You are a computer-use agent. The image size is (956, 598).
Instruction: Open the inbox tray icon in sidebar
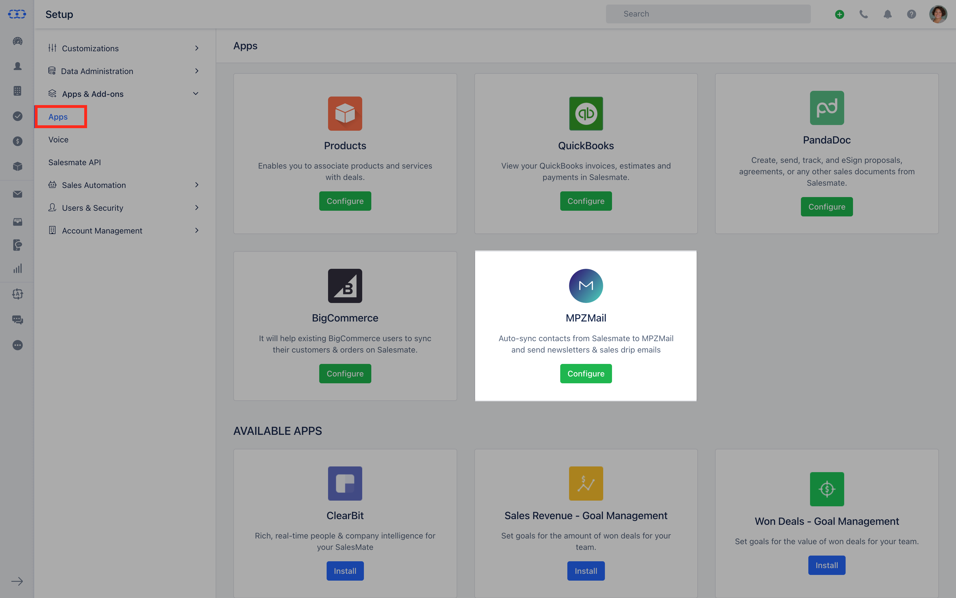[x=17, y=222]
